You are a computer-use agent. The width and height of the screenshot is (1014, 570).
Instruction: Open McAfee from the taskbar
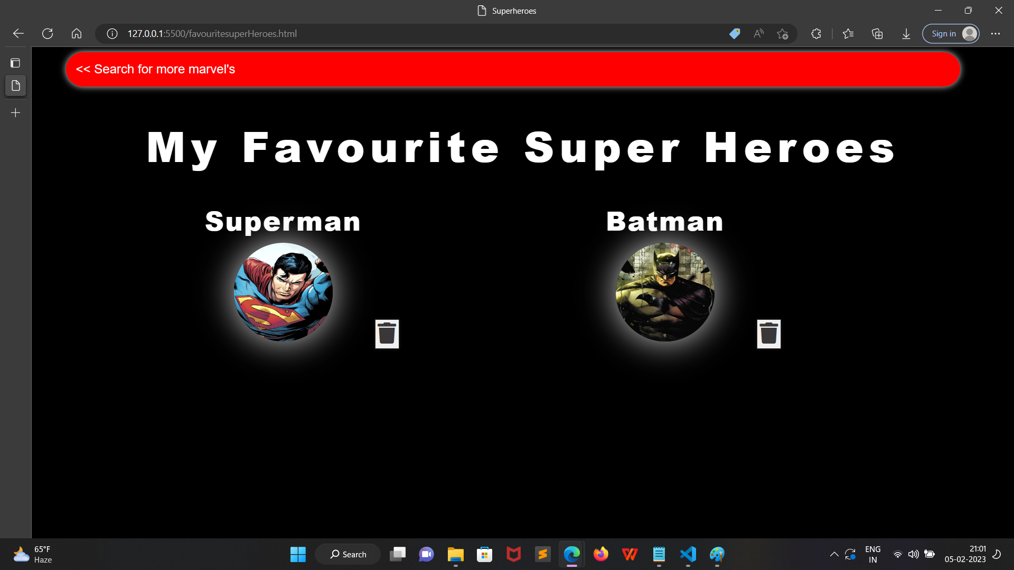pos(513,554)
